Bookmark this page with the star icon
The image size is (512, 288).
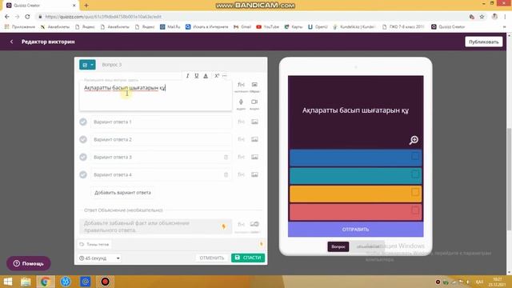click(x=482, y=17)
